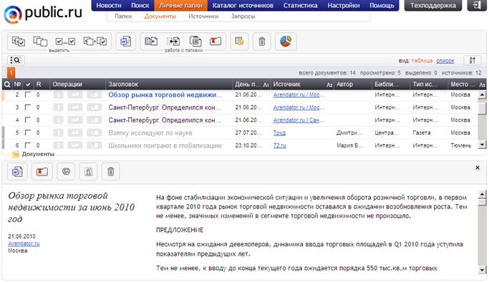Screen dimensions: 489x283
Task: Click the Техподдержка button
Action: click(x=433, y=5)
